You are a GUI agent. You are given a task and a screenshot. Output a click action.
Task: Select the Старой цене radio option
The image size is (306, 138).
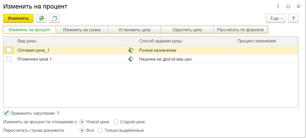click(x=116, y=122)
